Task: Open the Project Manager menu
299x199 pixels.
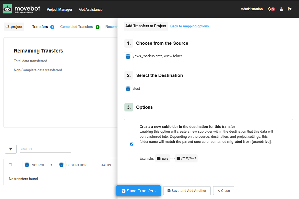Action: (x=59, y=9)
